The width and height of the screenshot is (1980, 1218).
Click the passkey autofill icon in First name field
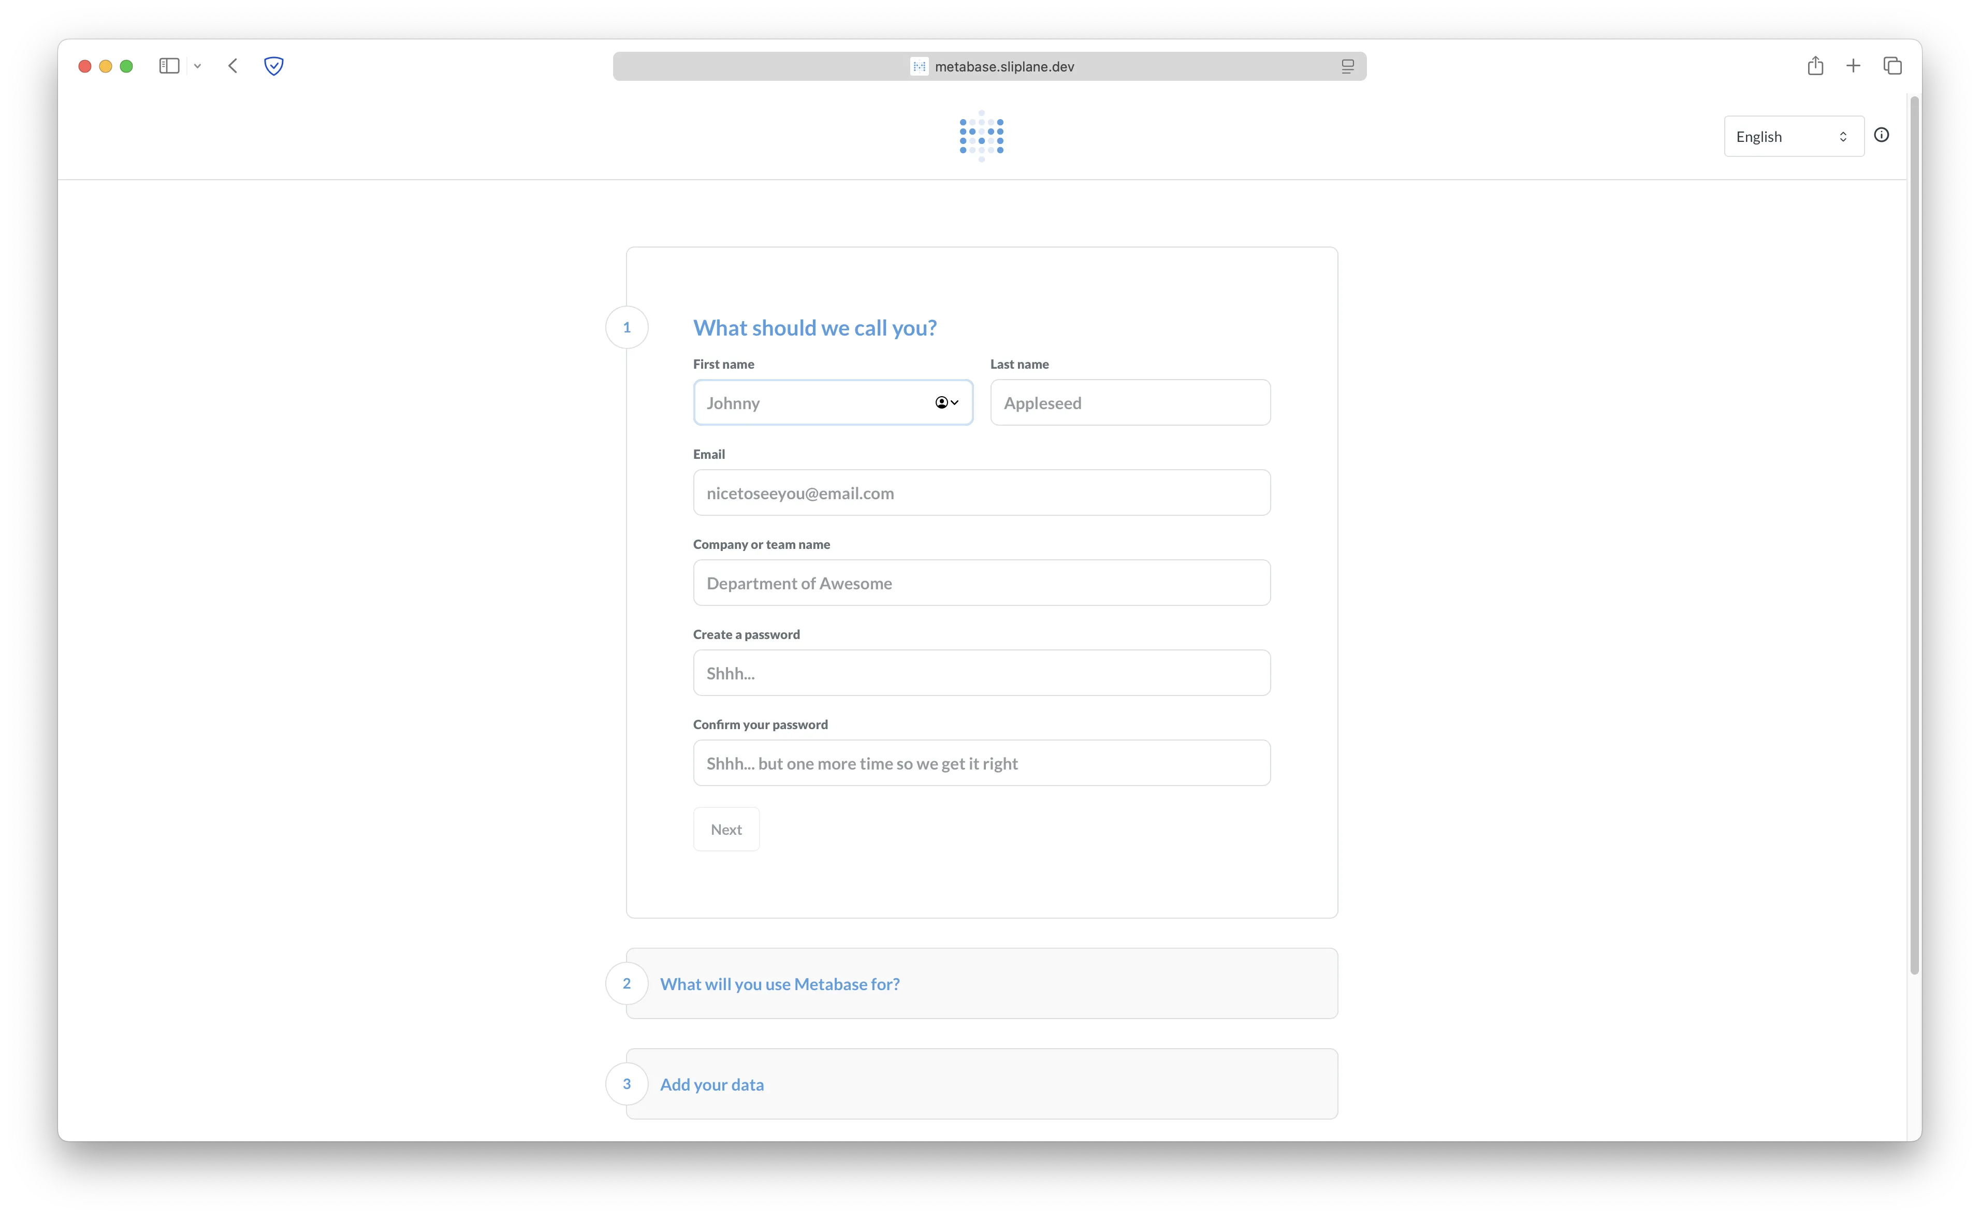(x=940, y=402)
